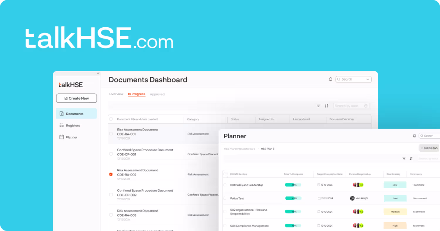Check the 002 Organisational Roles row checkbox
440x231 pixels.
pos(225,212)
